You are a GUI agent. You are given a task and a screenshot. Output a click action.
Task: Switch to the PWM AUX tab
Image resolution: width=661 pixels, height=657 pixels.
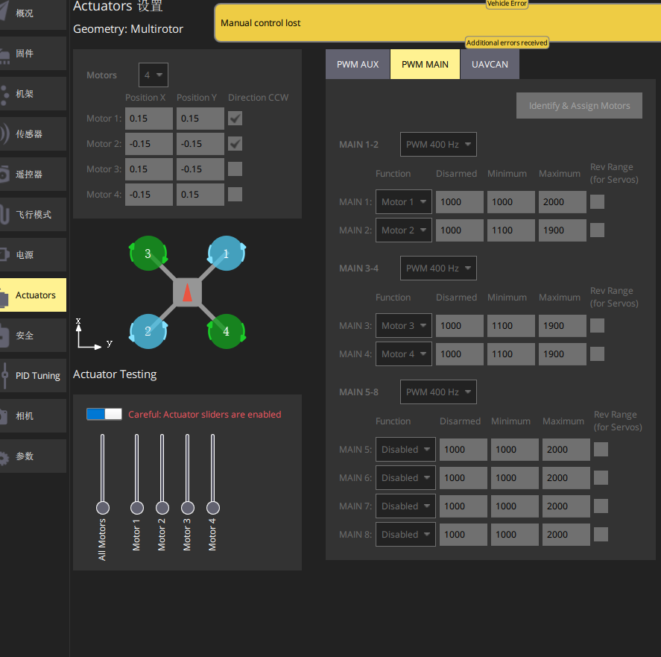(x=358, y=65)
